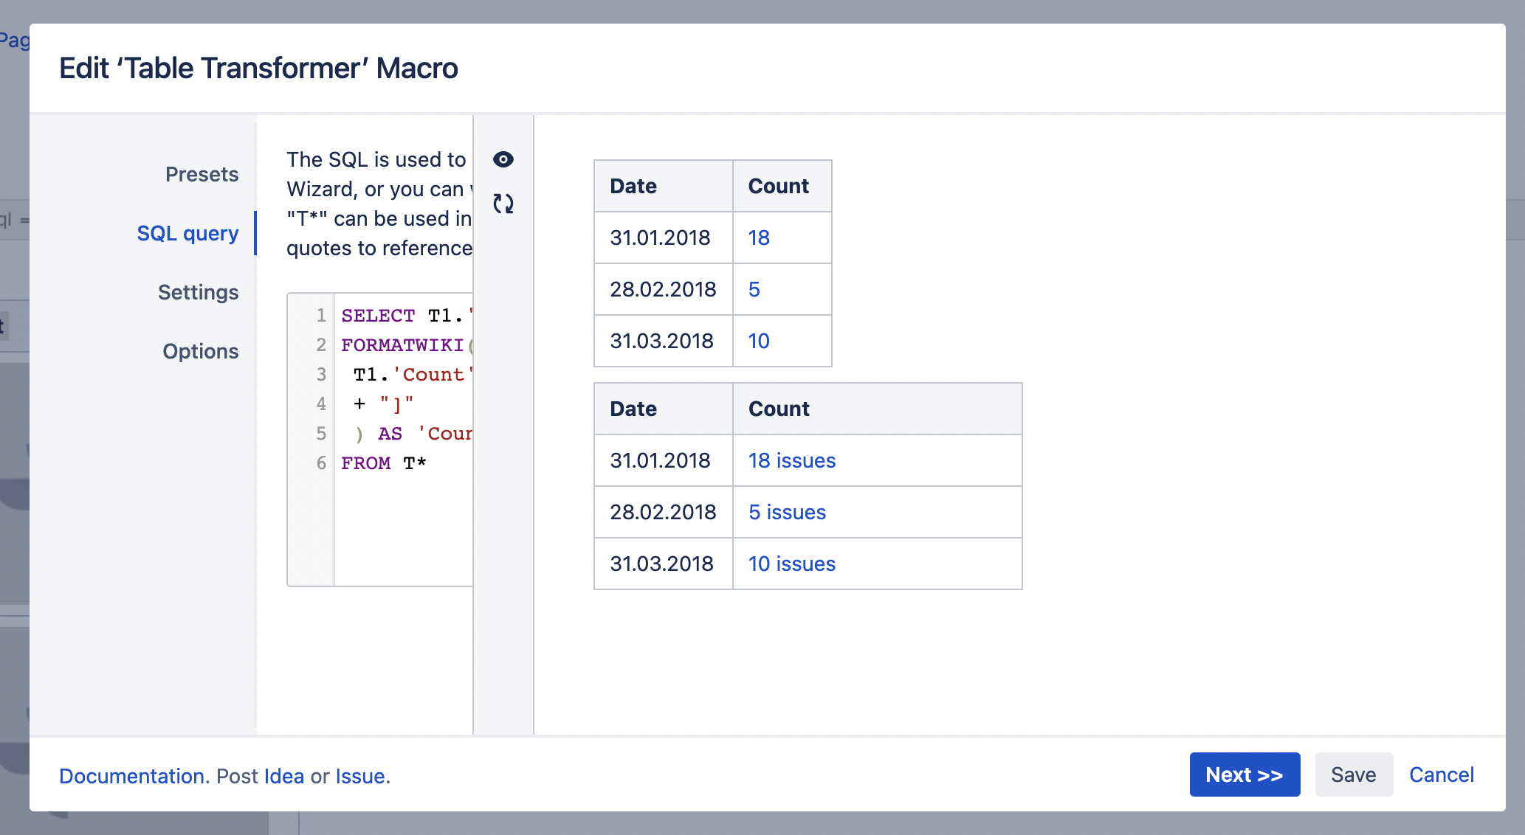Click the Idea link in footer
This screenshot has width=1525, height=835.
[284, 776]
